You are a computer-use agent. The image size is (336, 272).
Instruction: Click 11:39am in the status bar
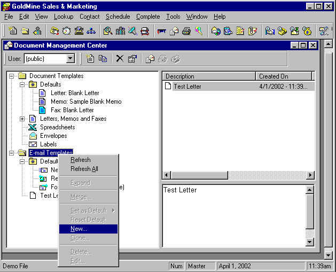[x=319, y=266]
